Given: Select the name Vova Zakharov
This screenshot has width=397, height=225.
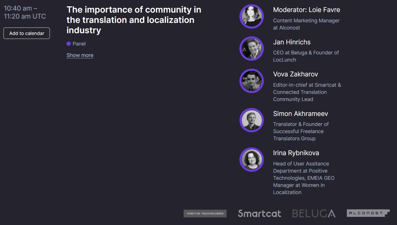Looking at the screenshot, I should [296, 74].
